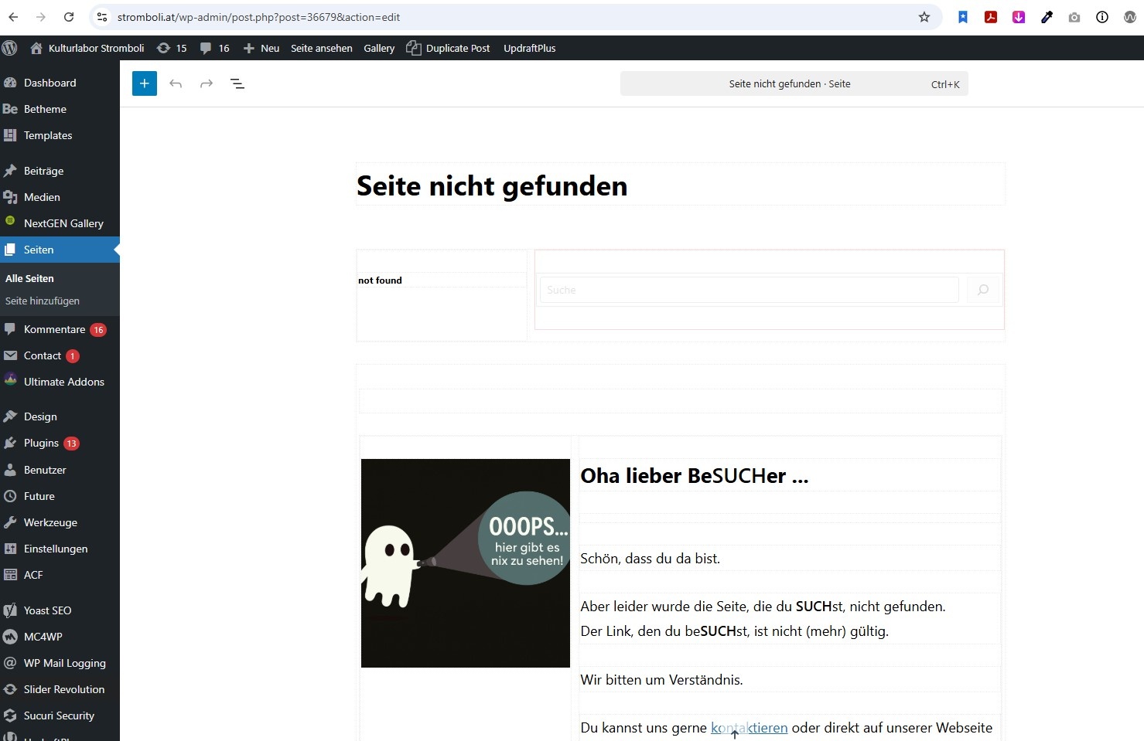Click Seite ansehen in admin bar
The height and width of the screenshot is (741, 1144).
[x=321, y=48]
